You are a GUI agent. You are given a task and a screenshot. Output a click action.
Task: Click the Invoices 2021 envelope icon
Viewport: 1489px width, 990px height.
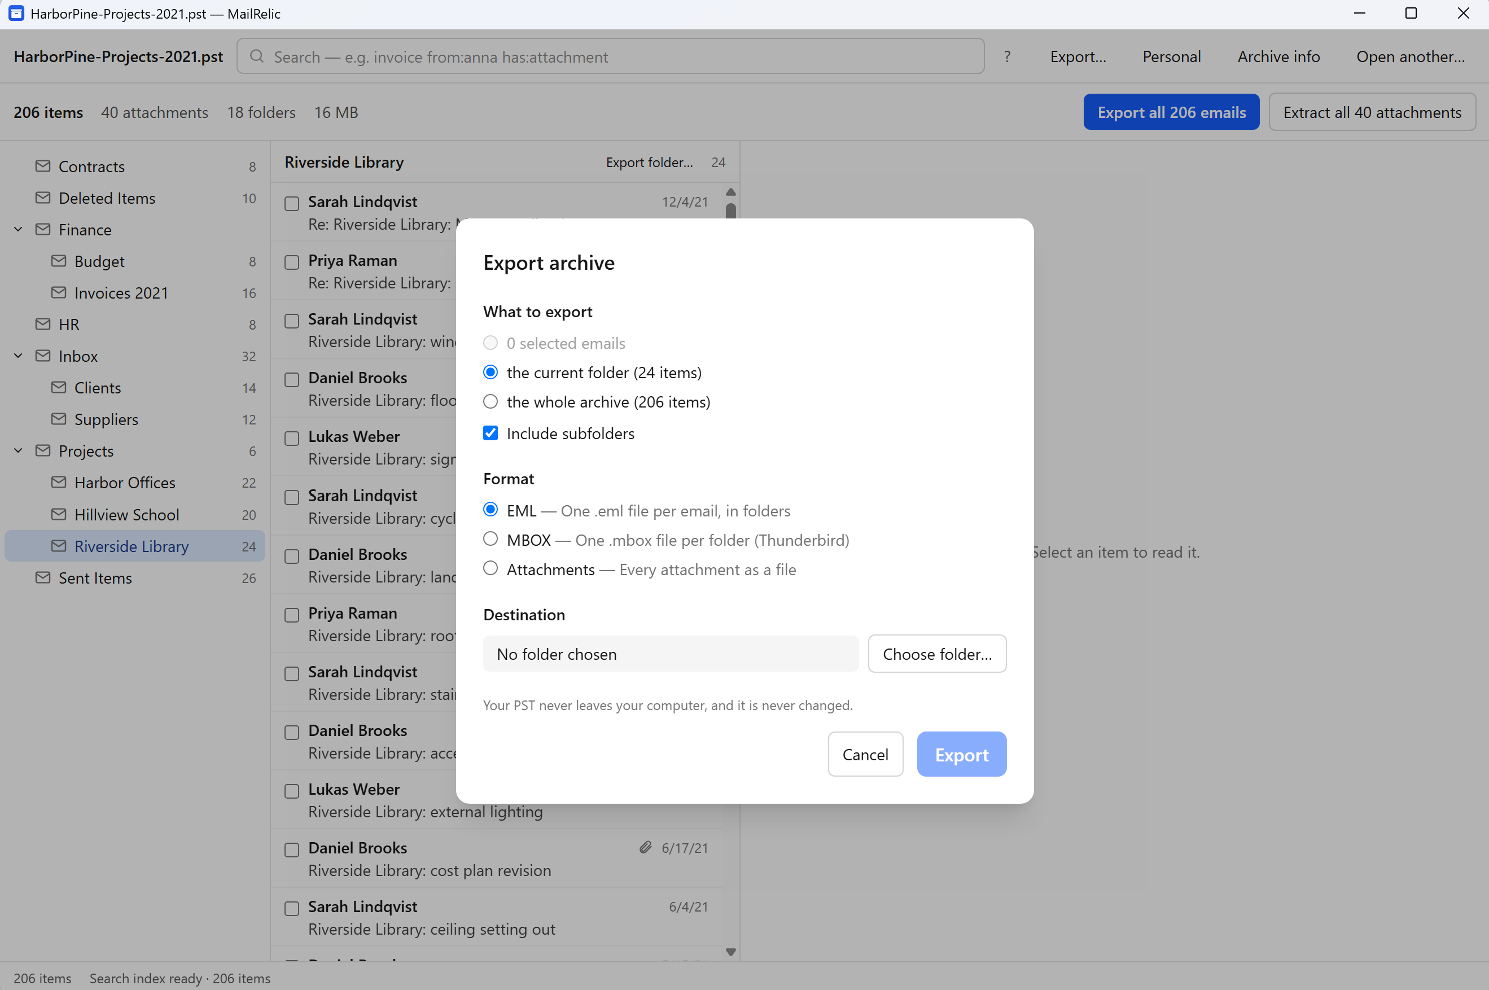pos(59,292)
